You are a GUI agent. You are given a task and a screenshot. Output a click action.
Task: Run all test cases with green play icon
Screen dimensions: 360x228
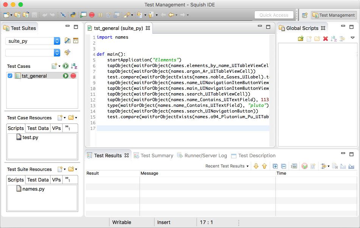point(66,66)
